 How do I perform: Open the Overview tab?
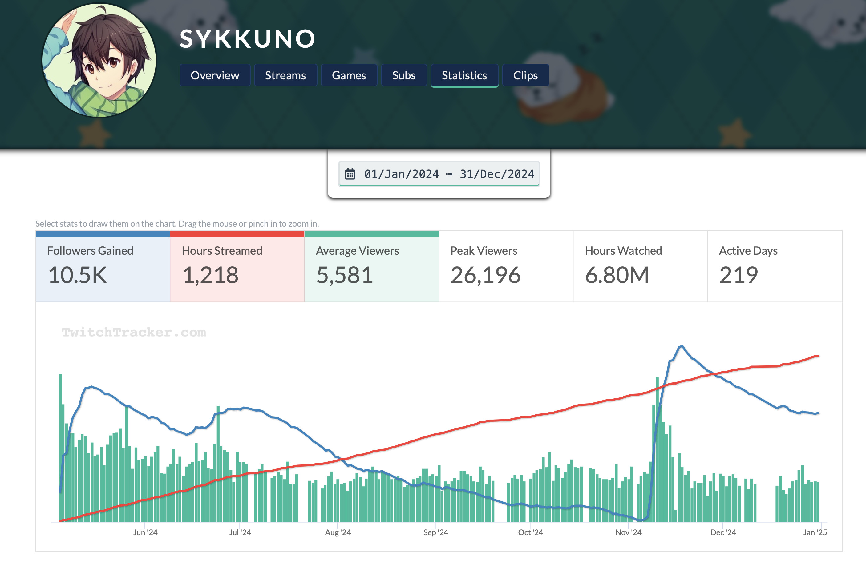click(215, 75)
